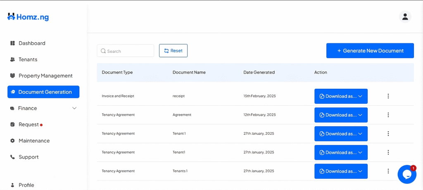Open Download as dropdown for Agreement

pos(341,115)
